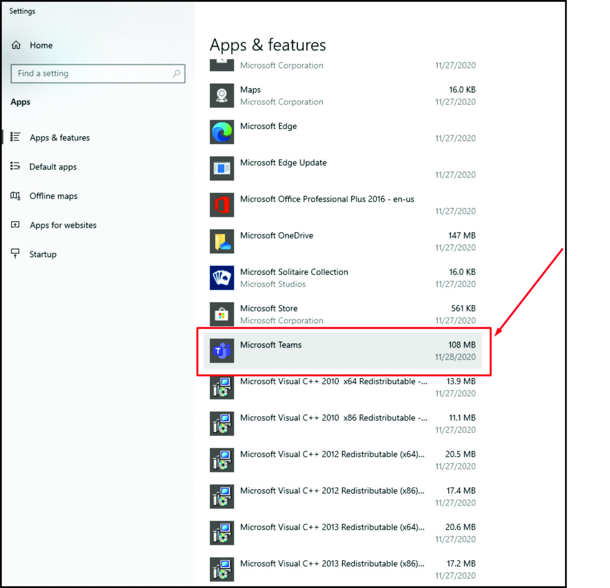Click the Microsoft Edge Update icon
Screen dimensions: 610x588
tap(222, 168)
